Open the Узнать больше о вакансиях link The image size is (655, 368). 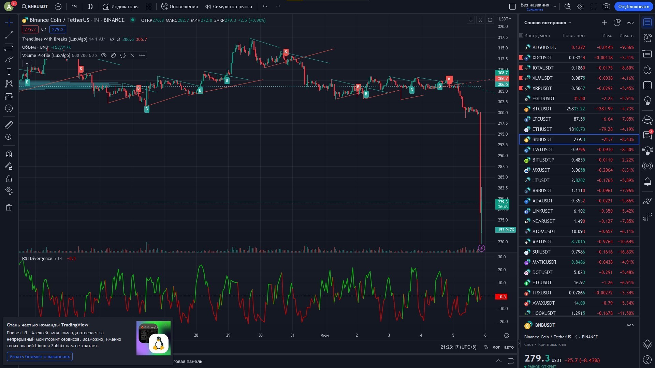coord(40,356)
